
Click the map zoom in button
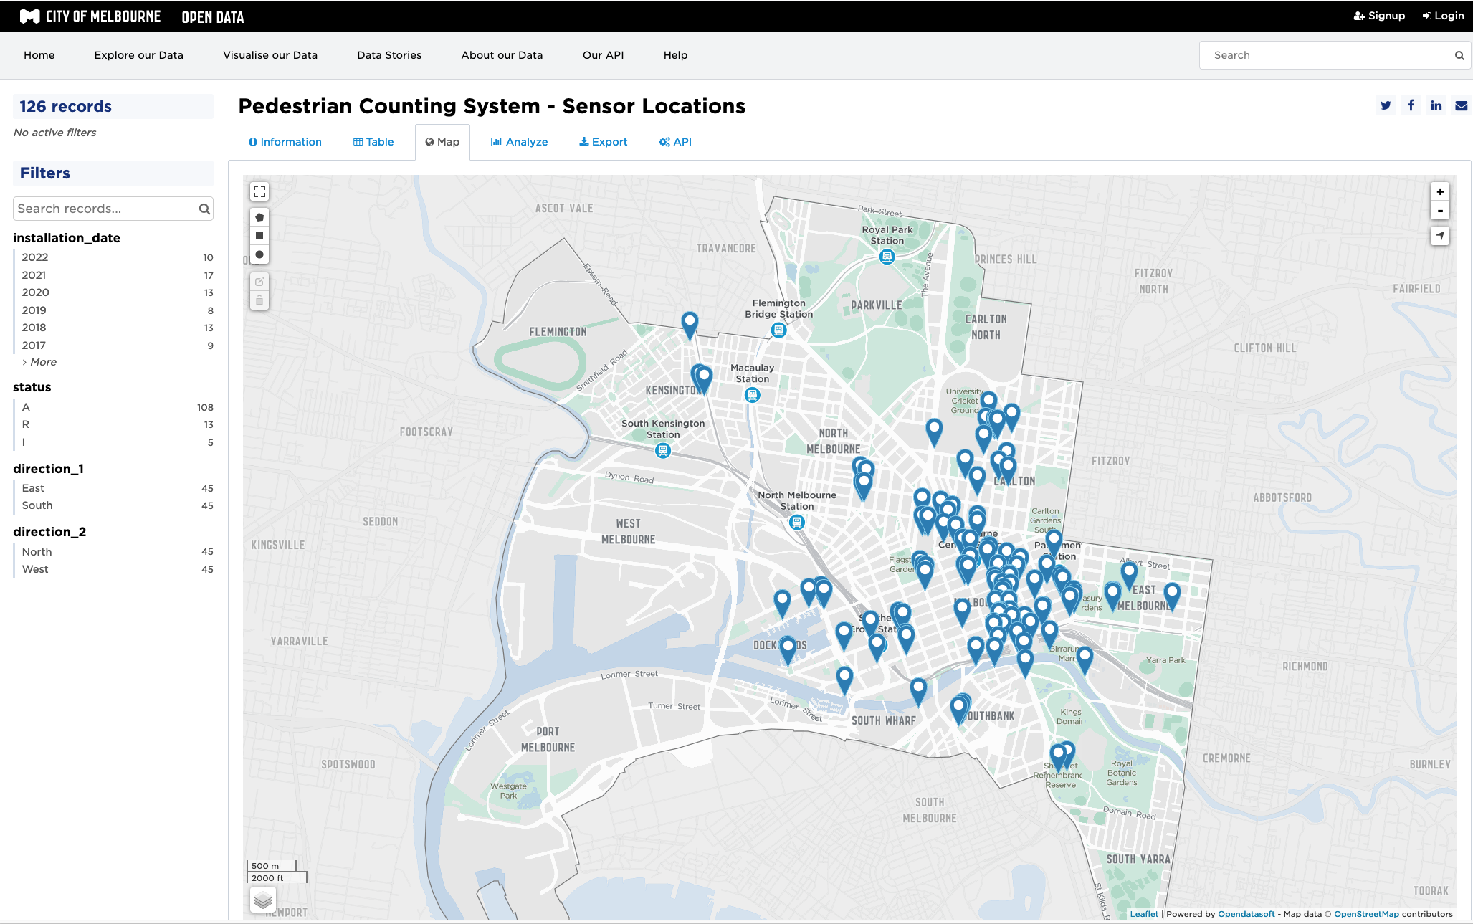point(1440,191)
